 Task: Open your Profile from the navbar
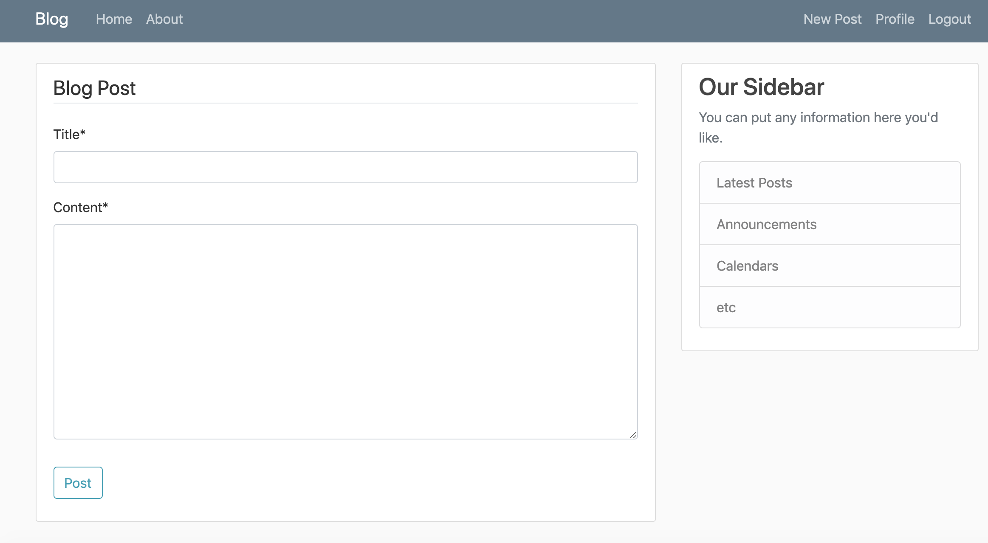[x=895, y=19]
